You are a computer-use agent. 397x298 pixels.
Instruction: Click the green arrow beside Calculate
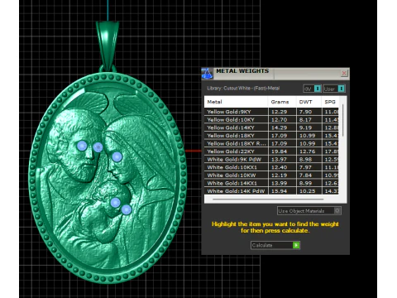pos(296,245)
